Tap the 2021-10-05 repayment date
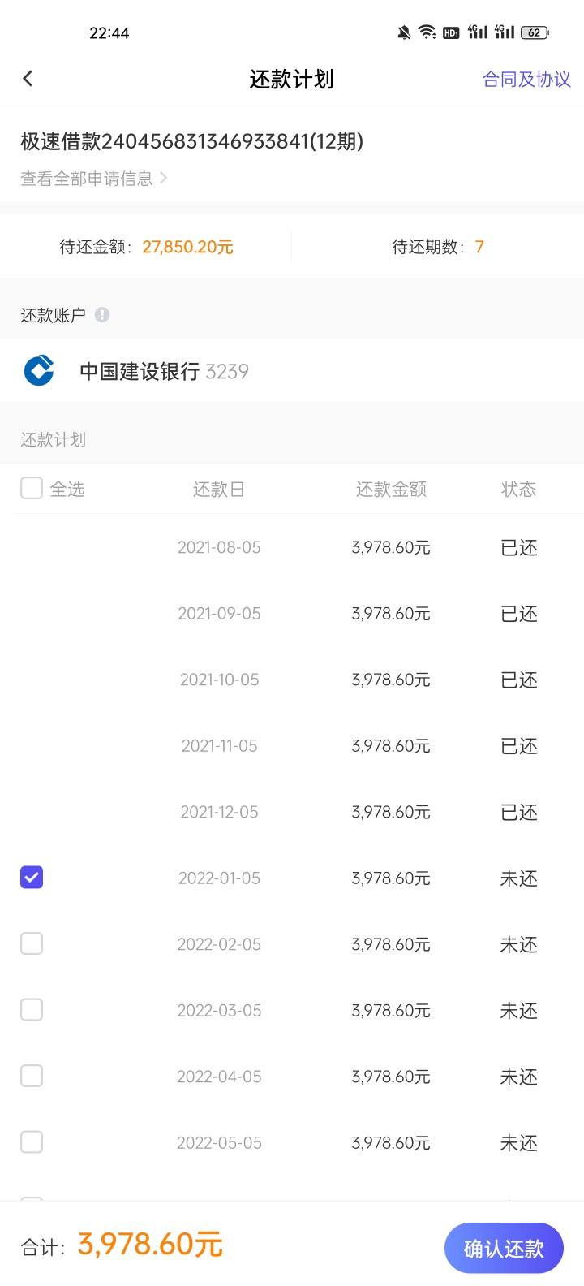This screenshot has width=584, height=1286. [219, 680]
